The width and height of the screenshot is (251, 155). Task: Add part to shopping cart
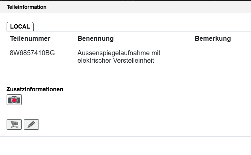[x=14, y=124]
